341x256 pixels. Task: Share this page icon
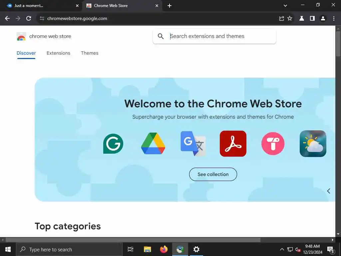pos(281,19)
